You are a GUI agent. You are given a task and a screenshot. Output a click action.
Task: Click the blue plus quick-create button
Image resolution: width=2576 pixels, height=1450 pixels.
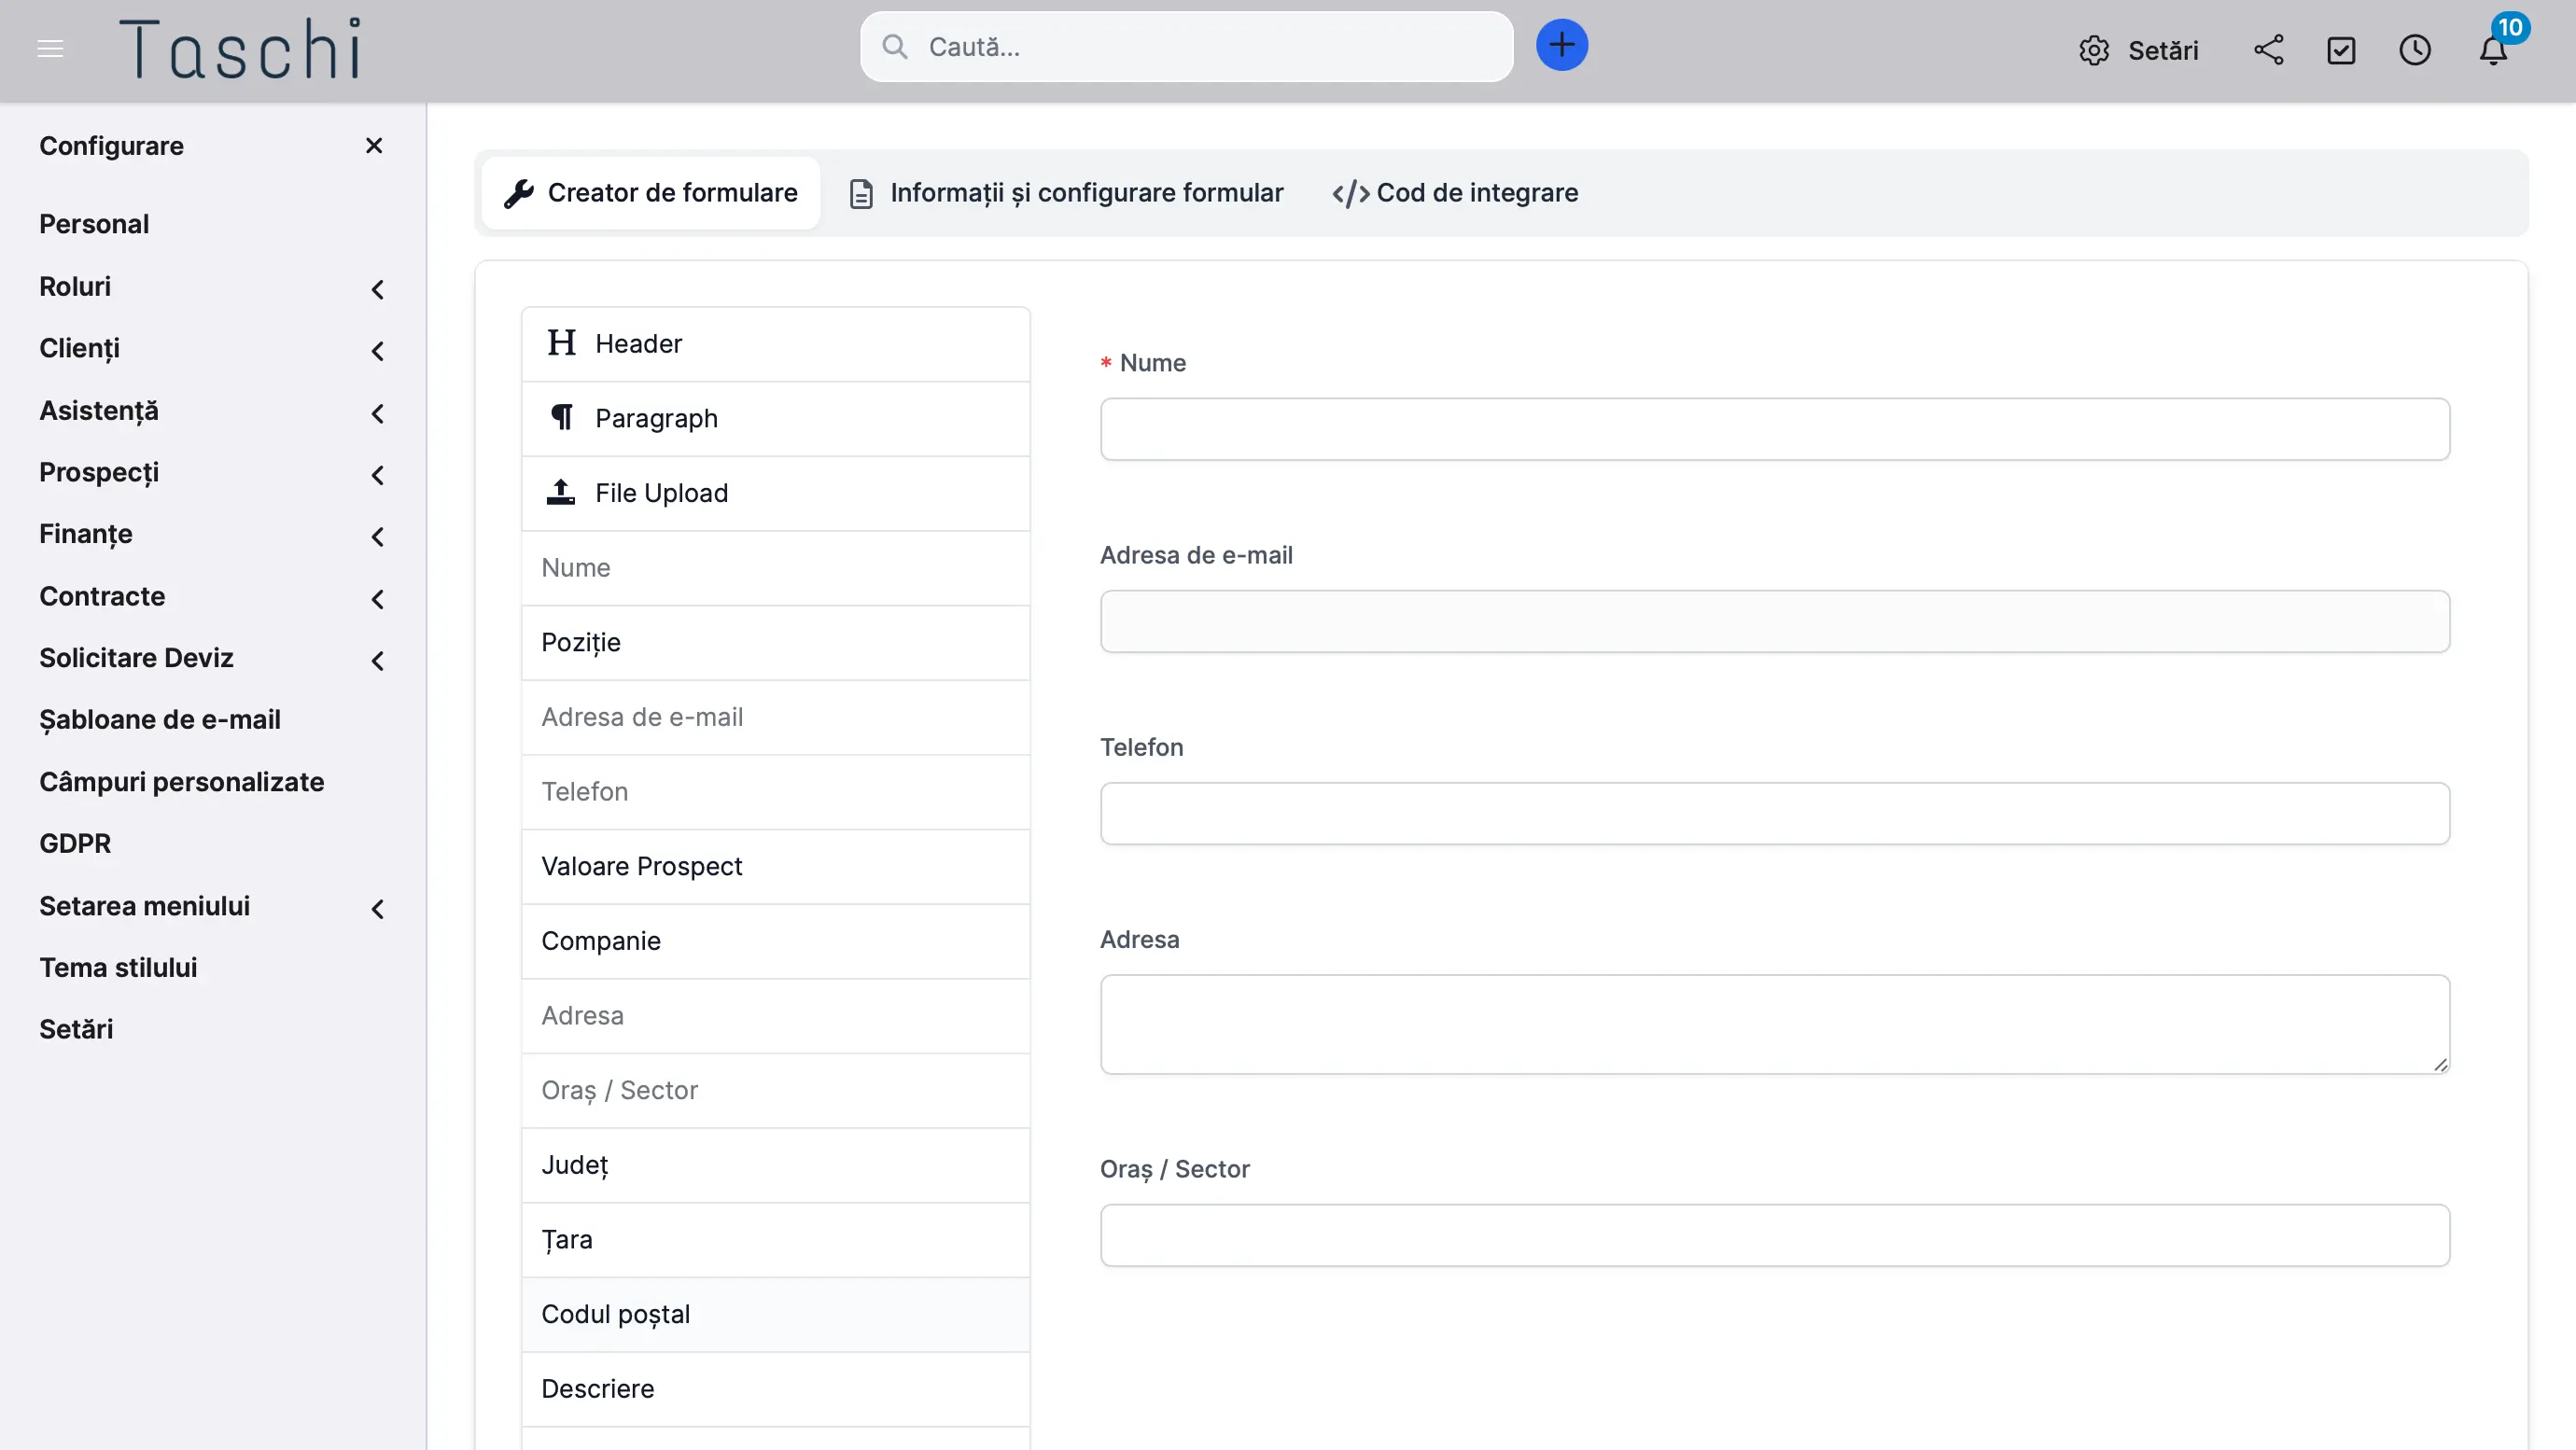tap(1561, 46)
